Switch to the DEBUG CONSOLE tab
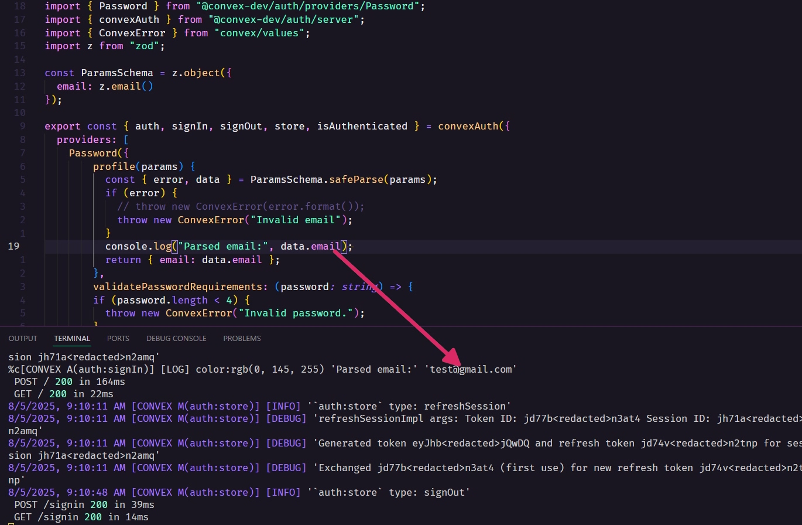This screenshot has width=802, height=525. [176, 339]
